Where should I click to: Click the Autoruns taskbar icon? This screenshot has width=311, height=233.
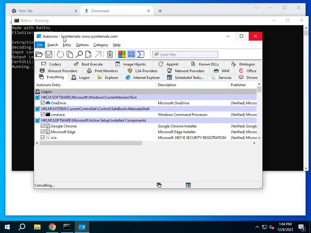pyautogui.click(x=82, y=227)
